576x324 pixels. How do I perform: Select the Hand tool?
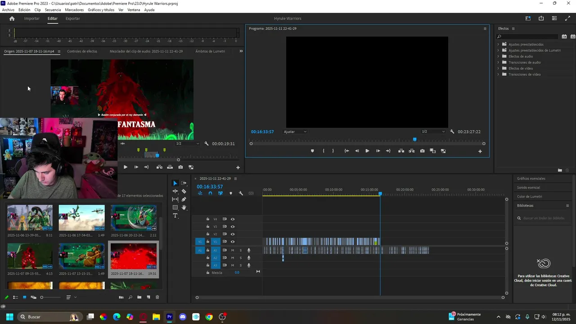(184, 207)
